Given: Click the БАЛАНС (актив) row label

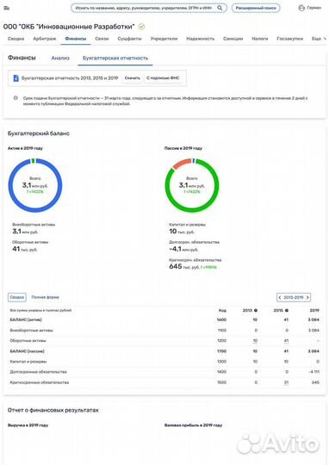Looking at the screenshot, I should pyautogui.click(x=26, y=319).
